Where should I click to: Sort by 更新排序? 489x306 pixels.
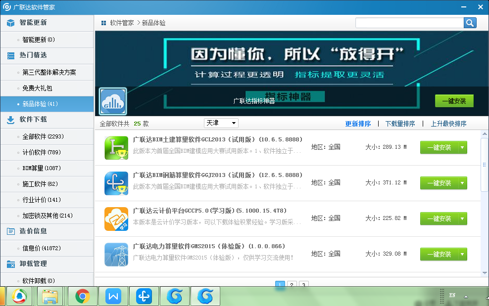(x=358, y=124)
